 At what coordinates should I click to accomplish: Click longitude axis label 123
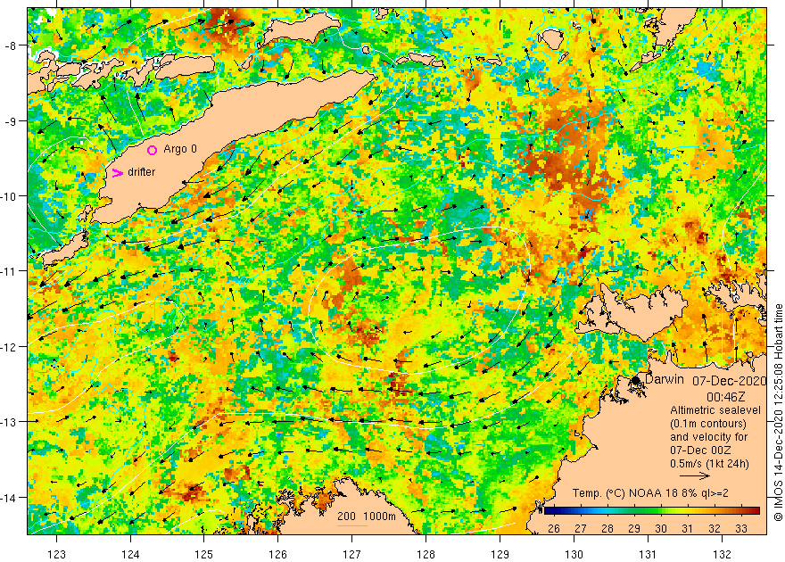pos(56,554)
